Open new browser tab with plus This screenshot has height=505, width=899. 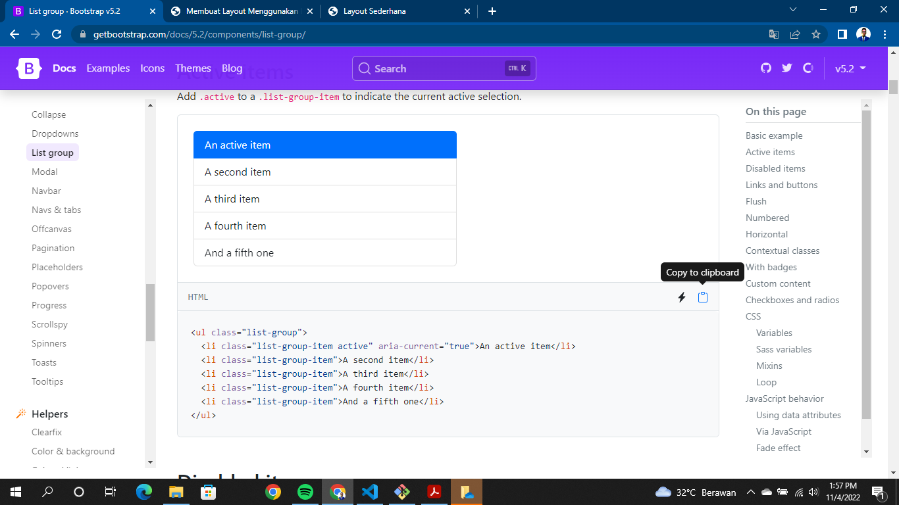492,11
